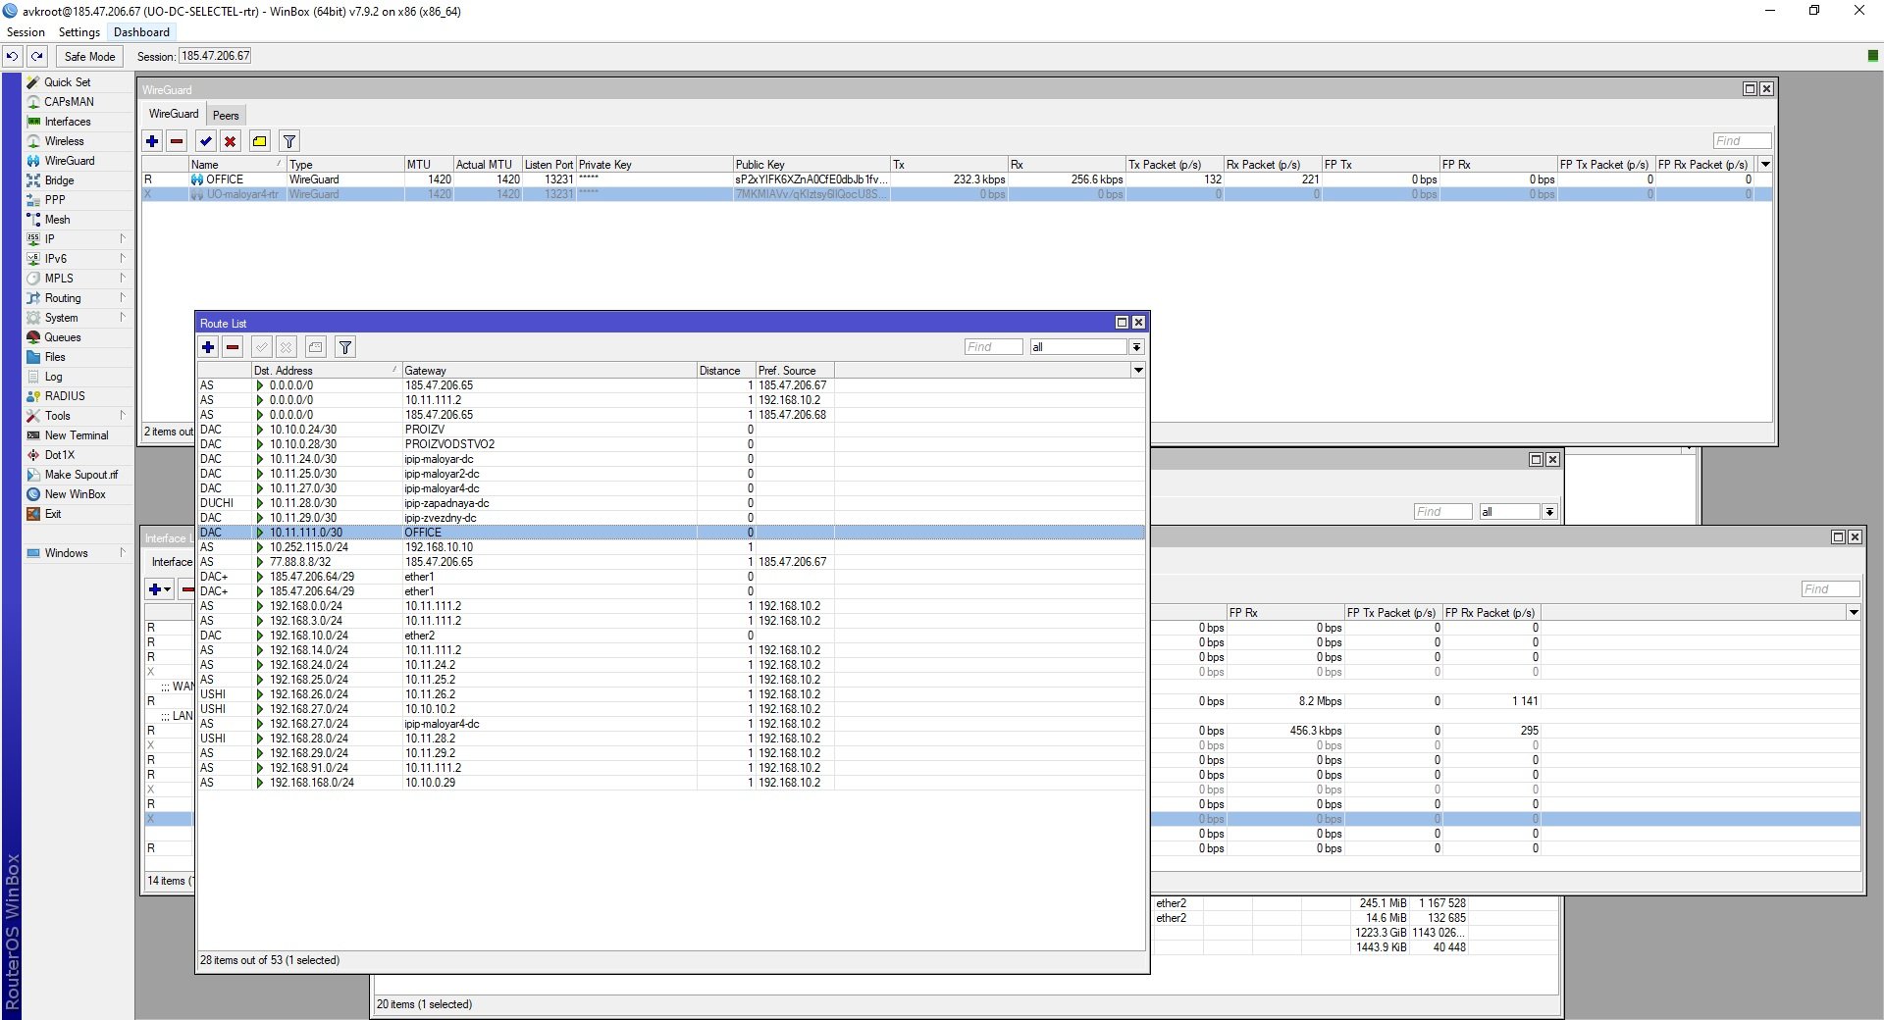Open the routing table 'all' dropdown in Route List
The height and width of the screenshot is (1020, 1884).
(1135, 347)
